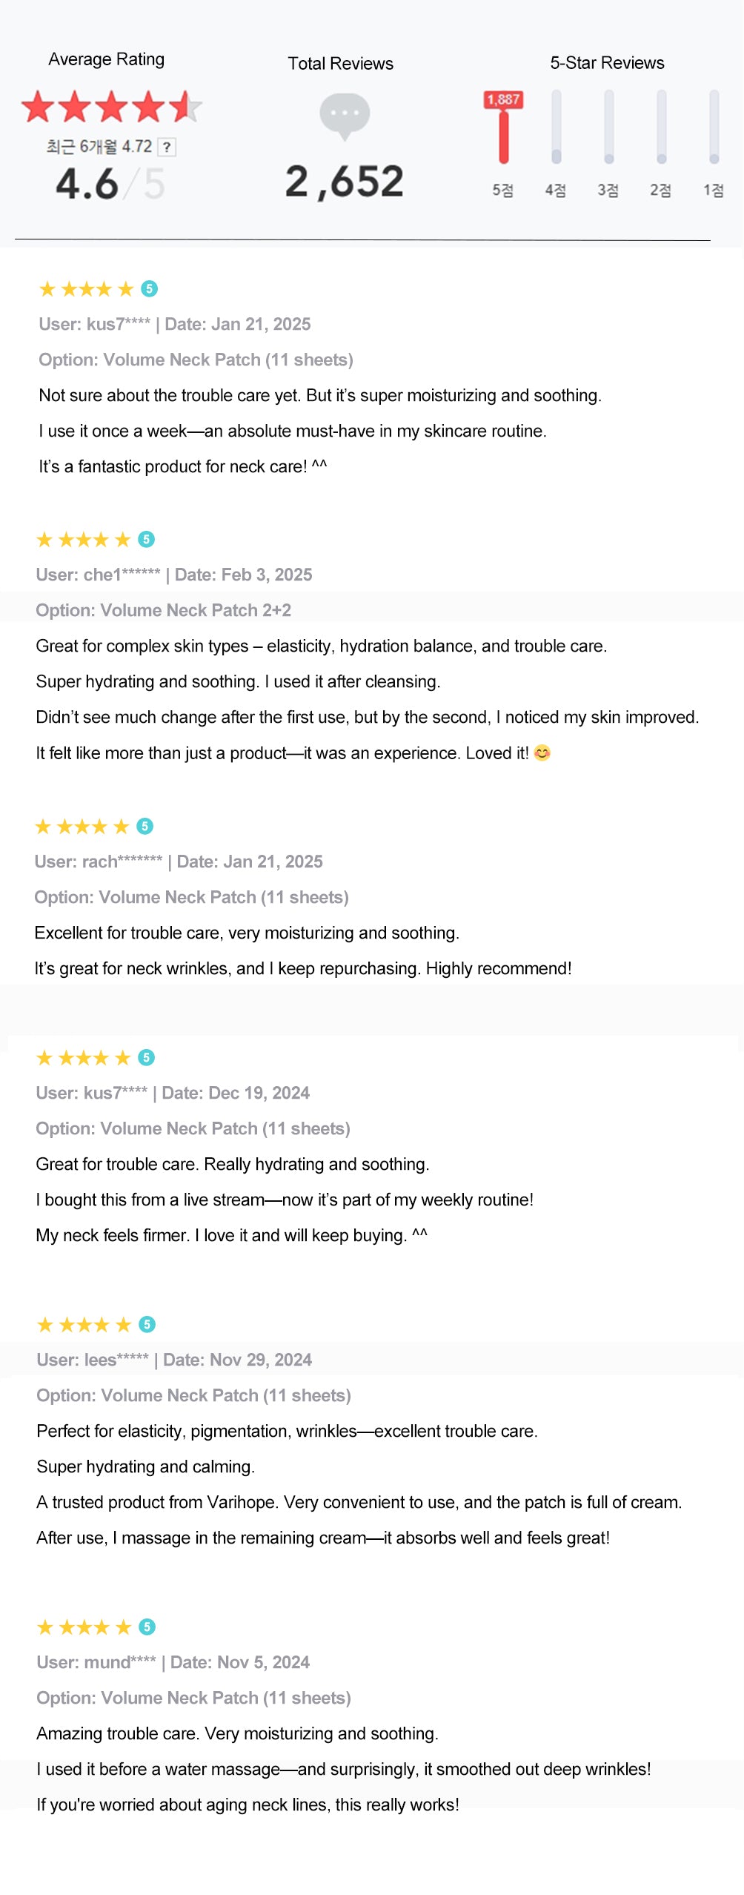Screen dimensions: 744x1895
Task: Click the star rating on mund review
Action: pyautogui.click(x=84, y=1627)
